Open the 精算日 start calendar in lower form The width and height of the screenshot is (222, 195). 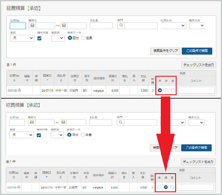(x=32, y=123)
